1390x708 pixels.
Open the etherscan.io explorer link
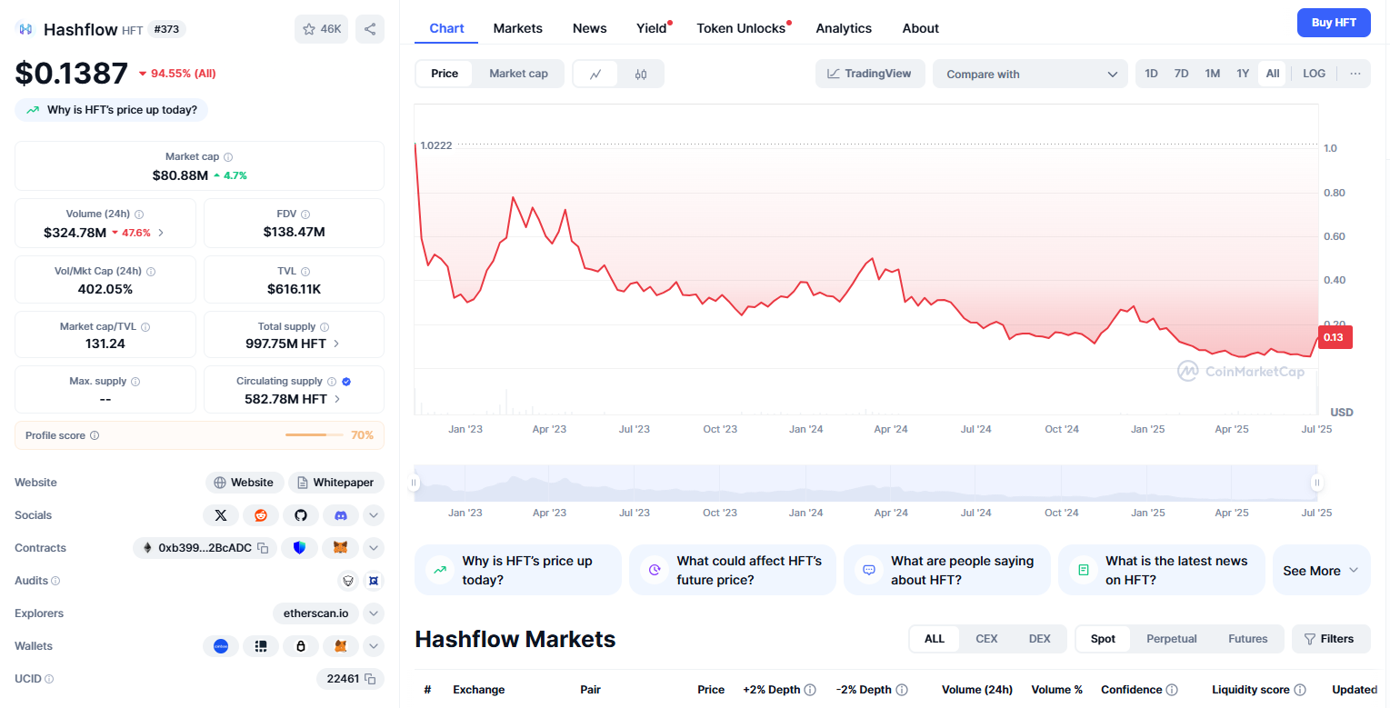coord(316,613)
